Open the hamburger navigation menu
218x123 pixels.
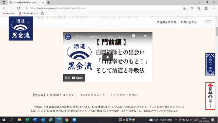(x=208, y=23)
